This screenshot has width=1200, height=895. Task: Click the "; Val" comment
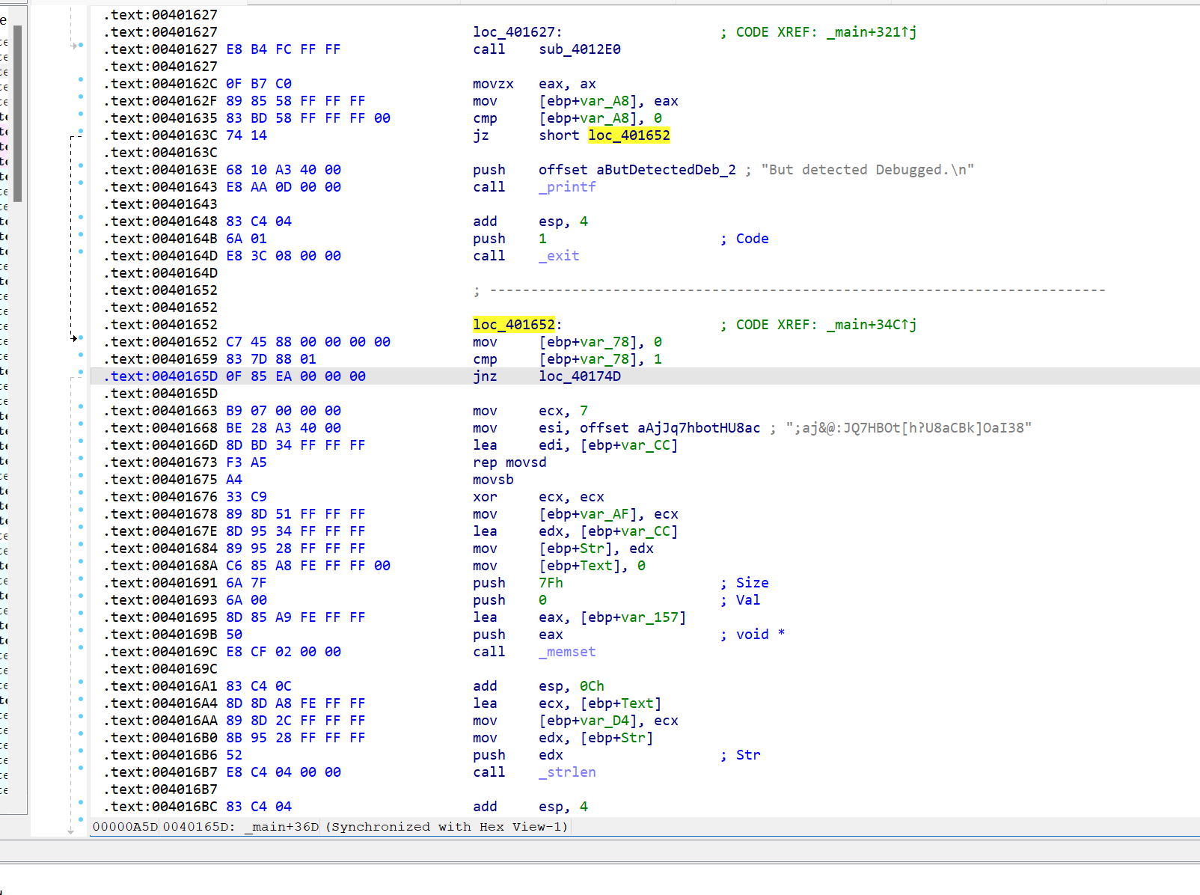click(741, 600)
